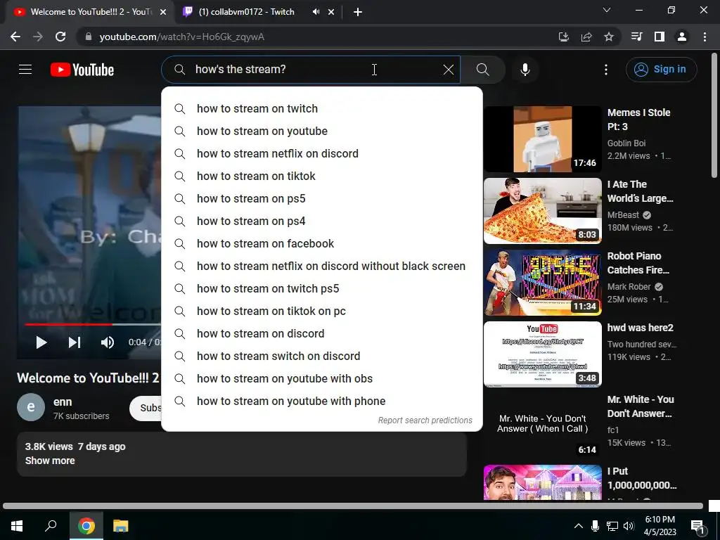This screenshot has height=540, width=720.
Task: Open YouTube settings three-dot menu
Action: click(605, 70)
